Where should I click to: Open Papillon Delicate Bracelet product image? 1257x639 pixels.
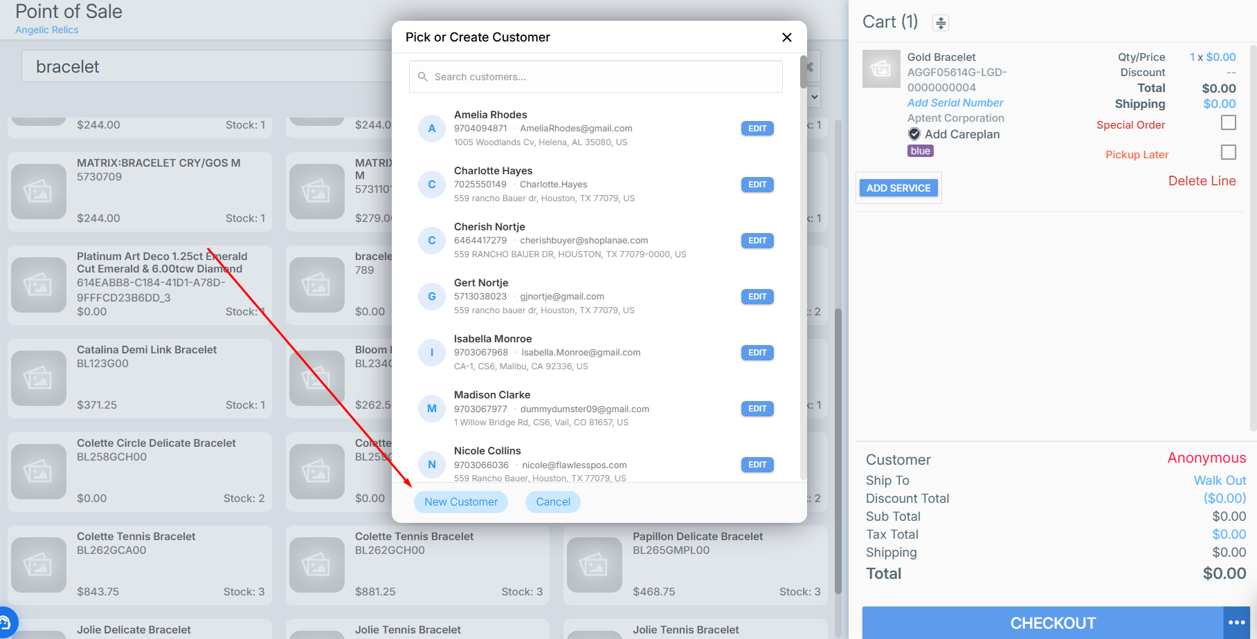pos(595,565)
